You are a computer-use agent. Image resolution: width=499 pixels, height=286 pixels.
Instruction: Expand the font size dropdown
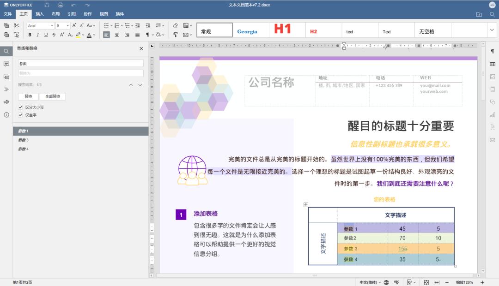(68, 25)
